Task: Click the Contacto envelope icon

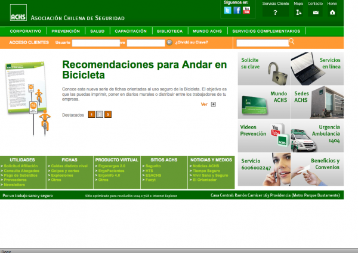Action: click(x=316, y=13)
